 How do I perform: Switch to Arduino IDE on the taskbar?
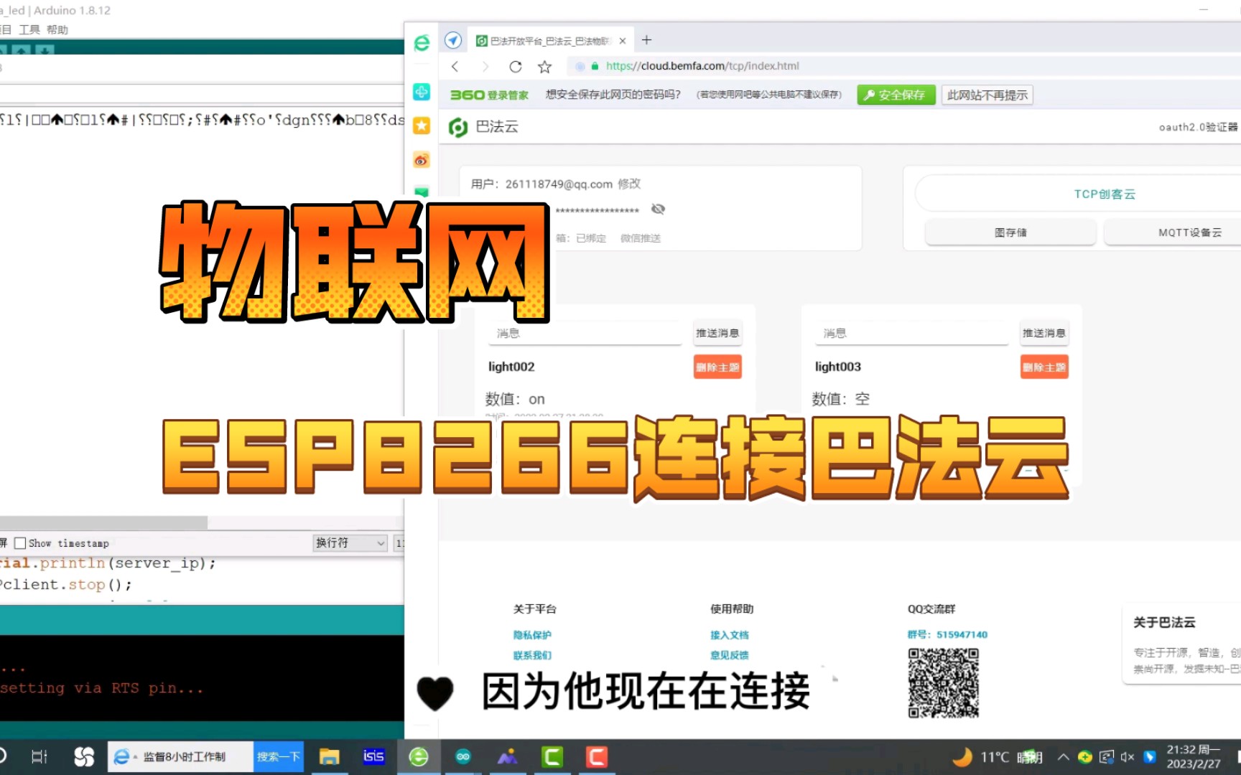coord(463,756)
